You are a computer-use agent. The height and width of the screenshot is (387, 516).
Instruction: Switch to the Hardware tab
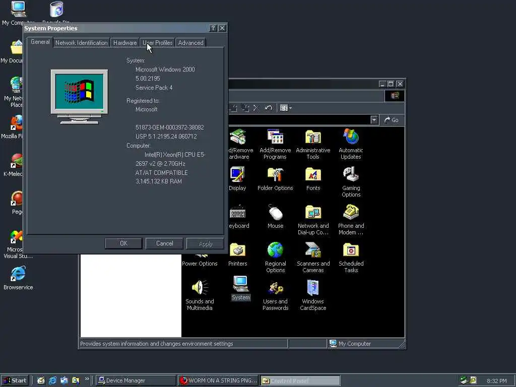(125, 43)
